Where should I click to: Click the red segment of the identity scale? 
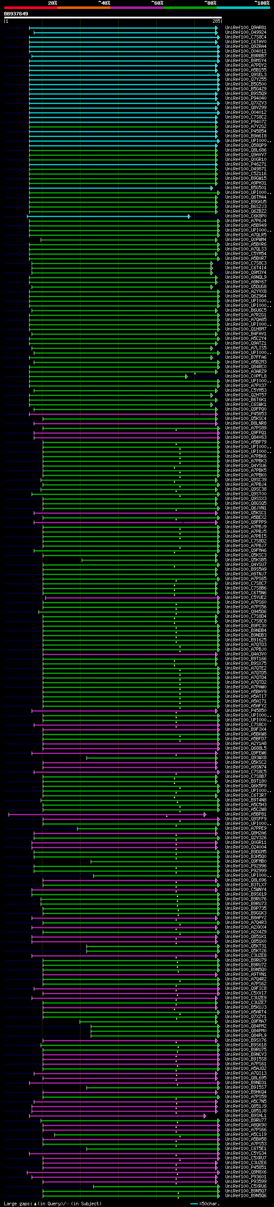coord(31,8)
